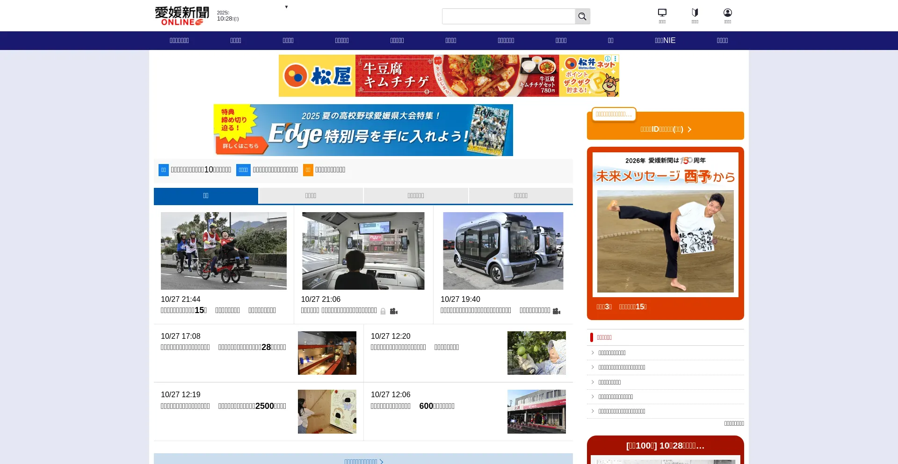
Task: Click the chevron on the orange ID registration button
Action: (689, 129)
